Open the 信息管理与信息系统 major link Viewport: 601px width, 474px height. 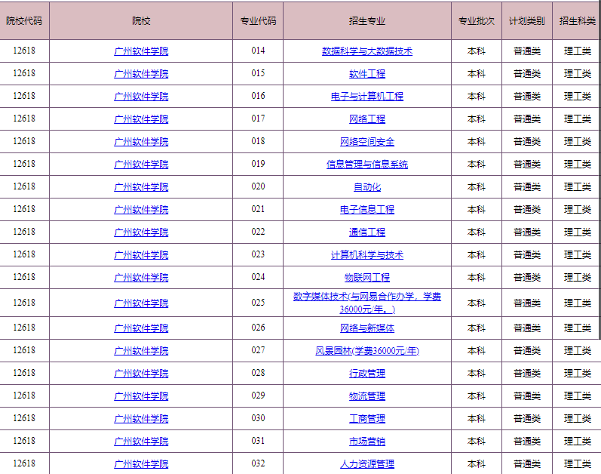[x=366, y=164]
